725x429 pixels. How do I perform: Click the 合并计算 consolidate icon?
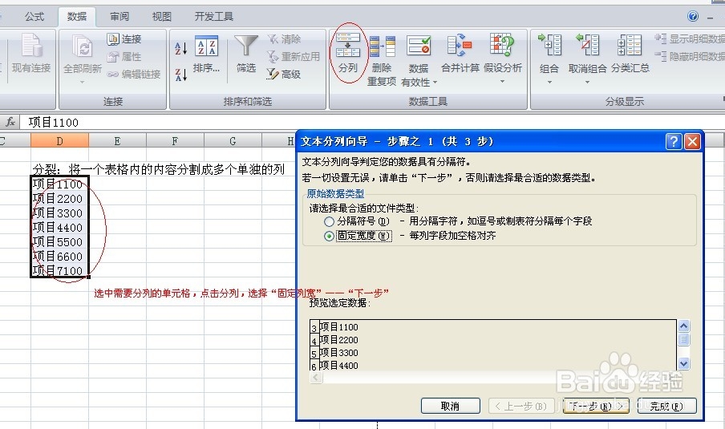460,46
